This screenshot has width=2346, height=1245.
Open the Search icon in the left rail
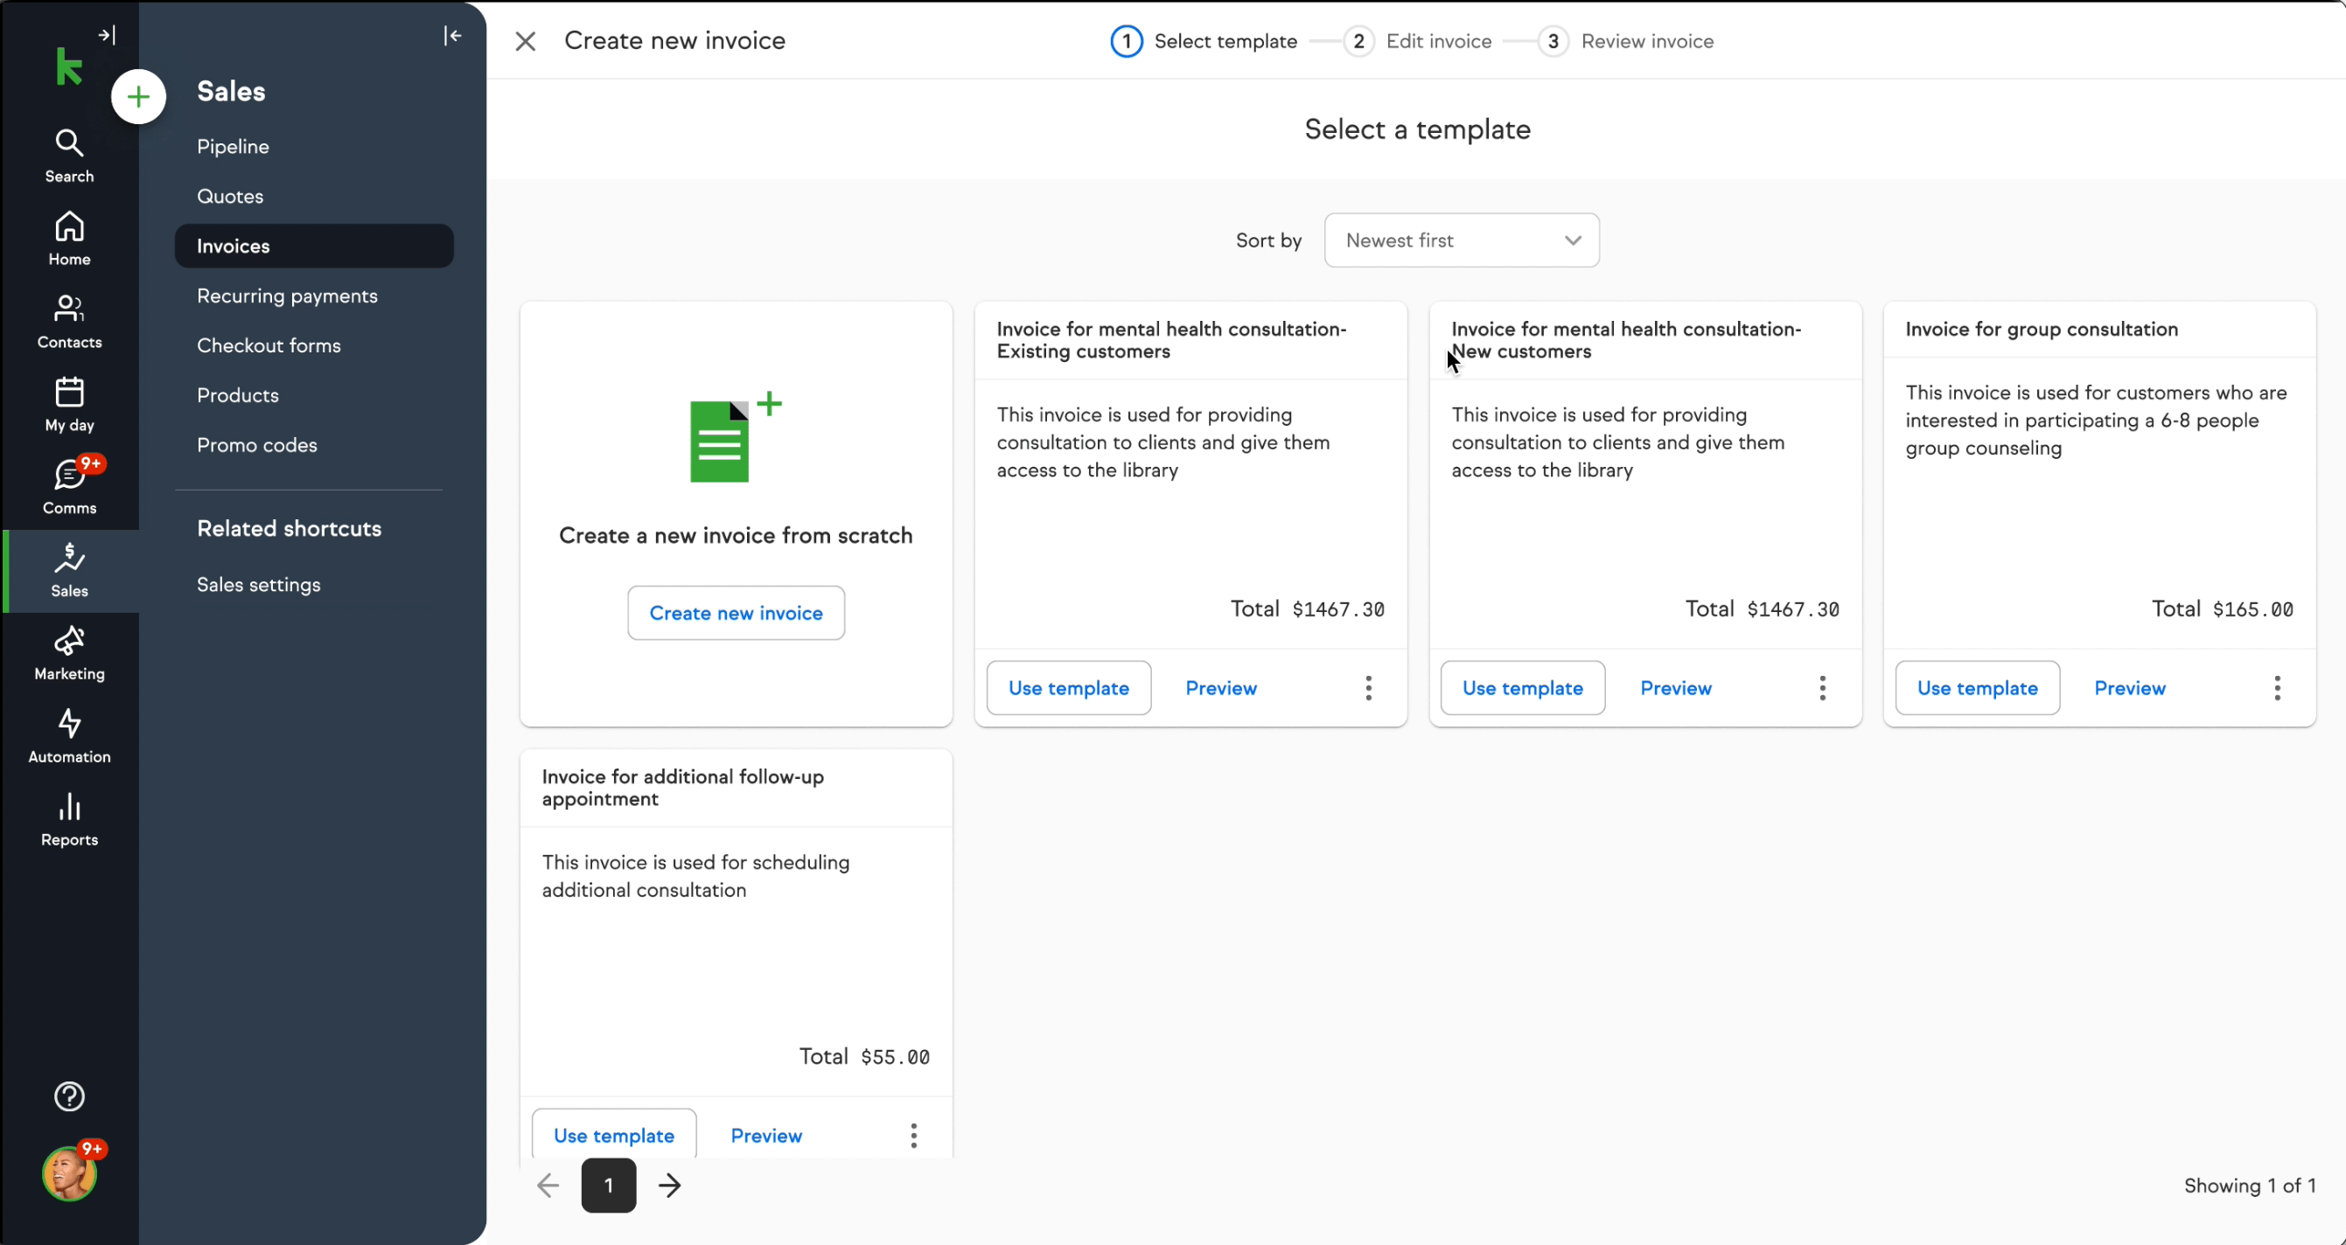coord(69,156)
